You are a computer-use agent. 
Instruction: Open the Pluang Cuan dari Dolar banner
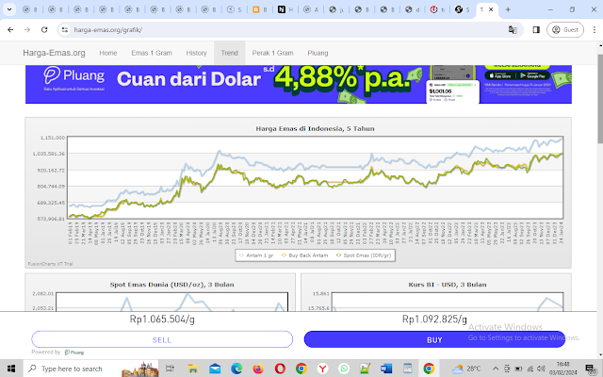(x=299, y=84)
